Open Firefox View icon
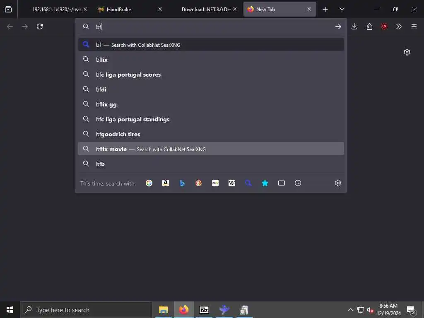This screenshot has height=318, width=424. (x=8, y=9)
